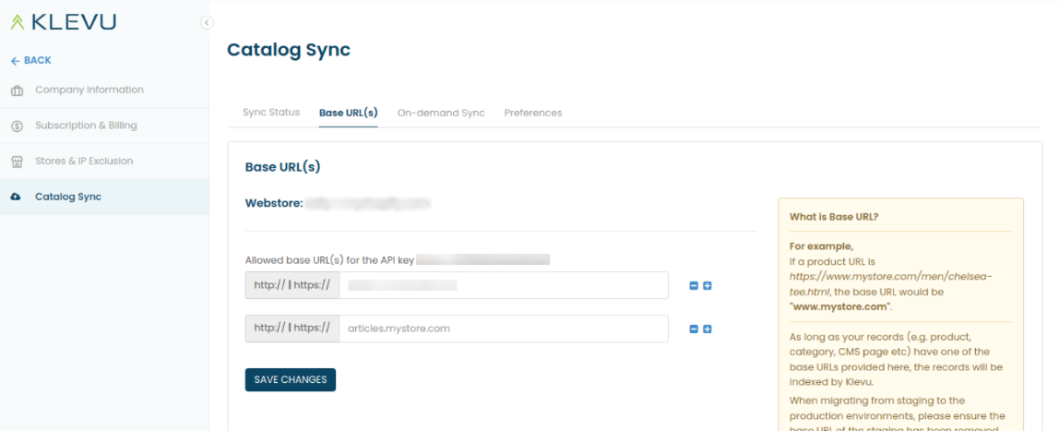This screenshot has height=431, width=1059.
Task: Click the Subscription & Billing dollar icon
Action: [x=18, y=126]
